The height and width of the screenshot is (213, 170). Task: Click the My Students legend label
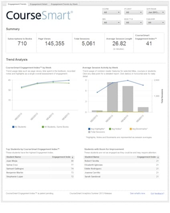coord(20,127)
